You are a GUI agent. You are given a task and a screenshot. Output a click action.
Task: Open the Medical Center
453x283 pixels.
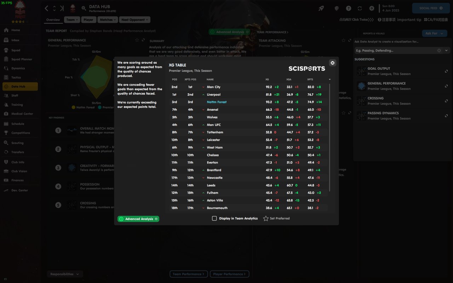click(x=19, y=114)
